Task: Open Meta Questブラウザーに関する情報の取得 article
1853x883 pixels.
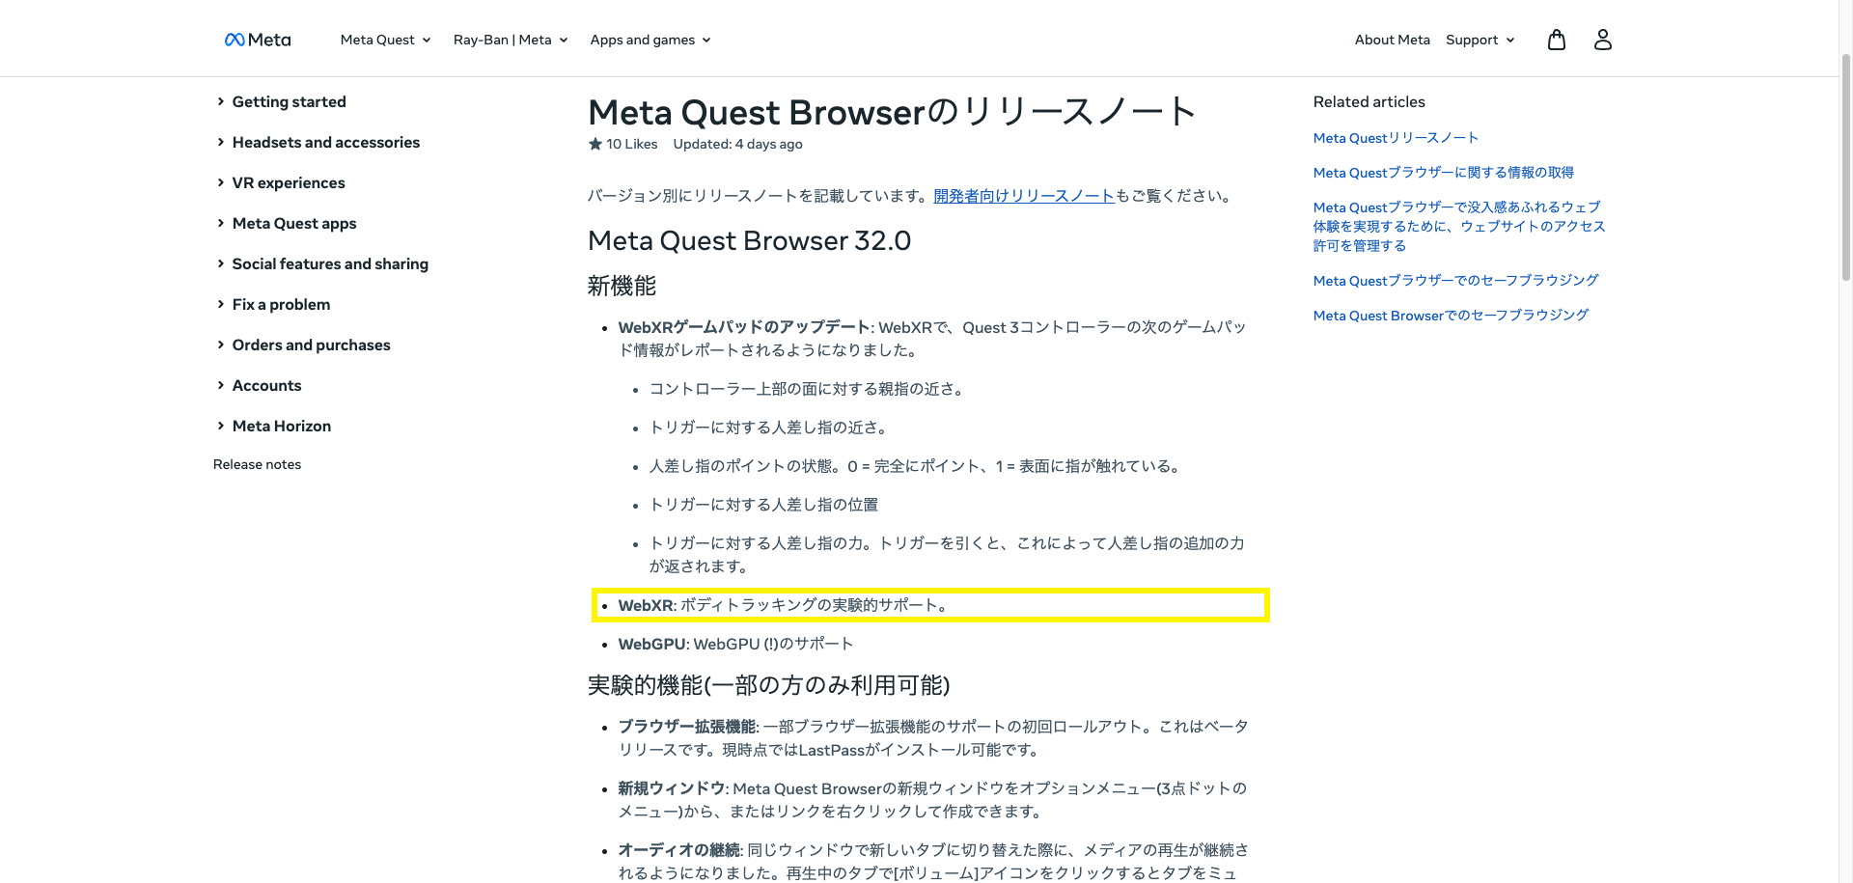Action: [x=1443, y=173]
